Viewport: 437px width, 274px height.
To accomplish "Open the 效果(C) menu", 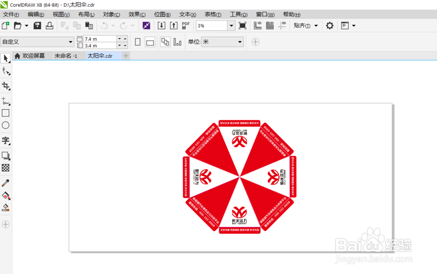I will (137, 14).
